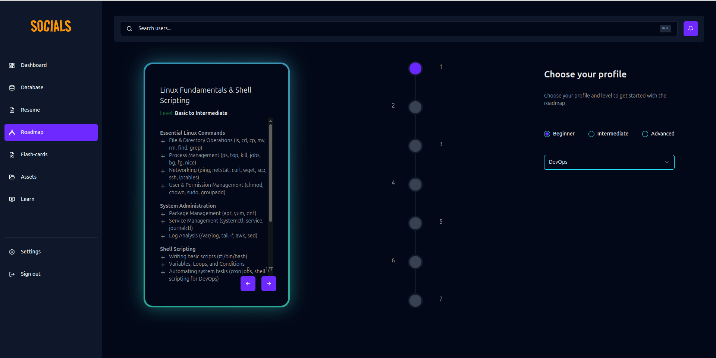Open Settings from the sidebar

tap(51, 252)
